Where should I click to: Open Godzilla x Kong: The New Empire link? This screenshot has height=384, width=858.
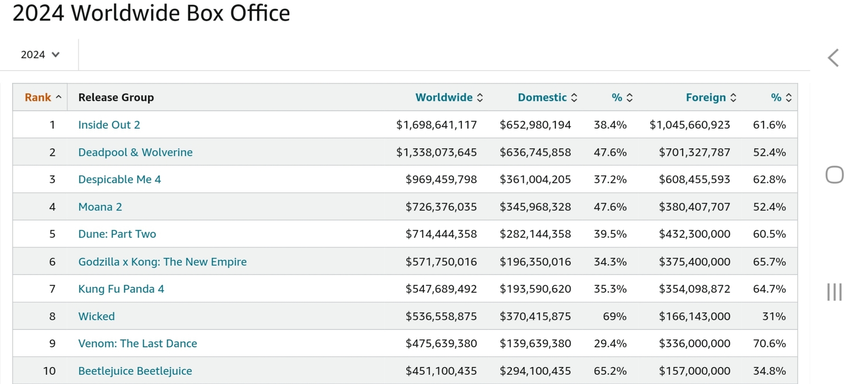pos(162,262)
